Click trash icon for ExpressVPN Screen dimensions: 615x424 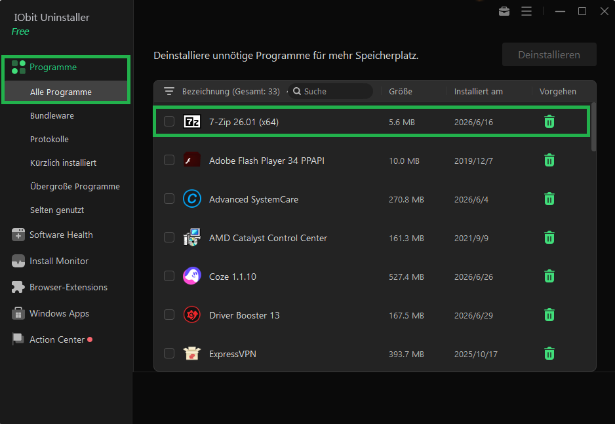click(549, 353)
